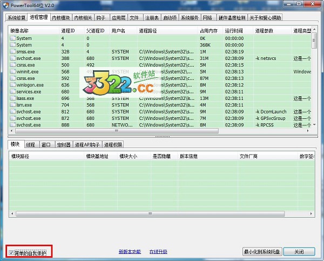
Task: Open the 网络 tab
Action: point(207,18)
